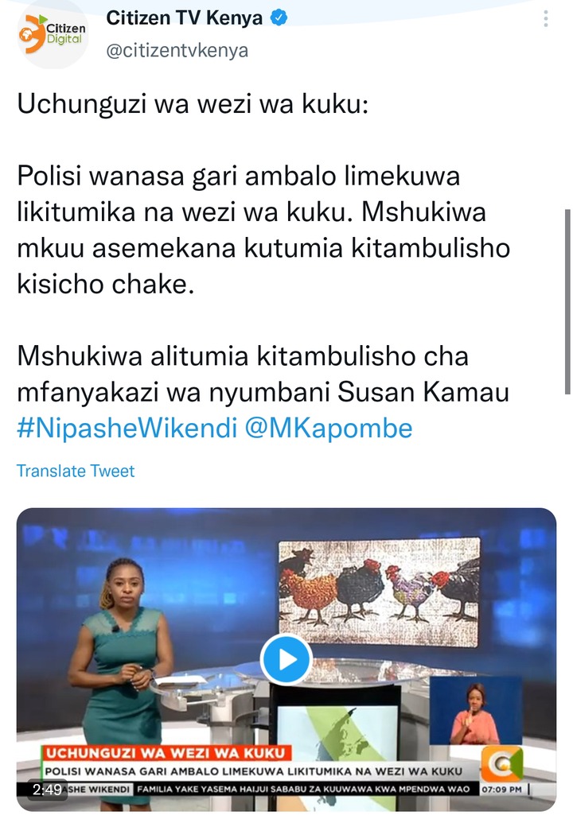Viewport: 573px width, 819px height.
Task: Click the Citizen TV logo in the video
Action: (x=502, y=763)
